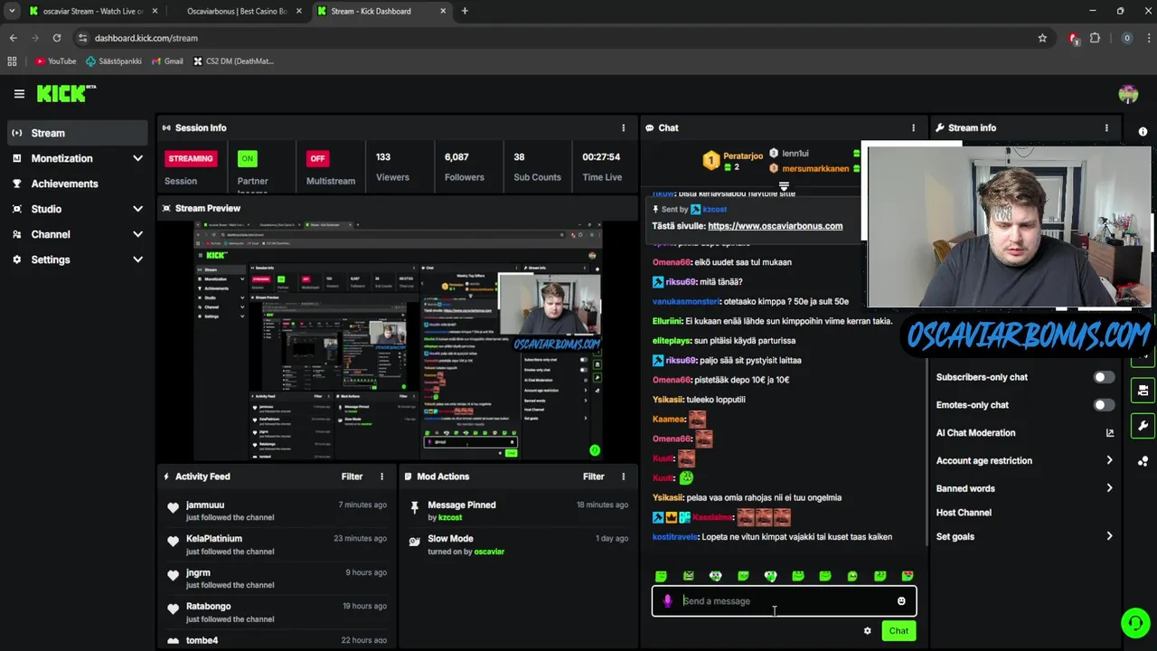Open the YouTube bookmark
1157x651 pixels.
point(55,61)
